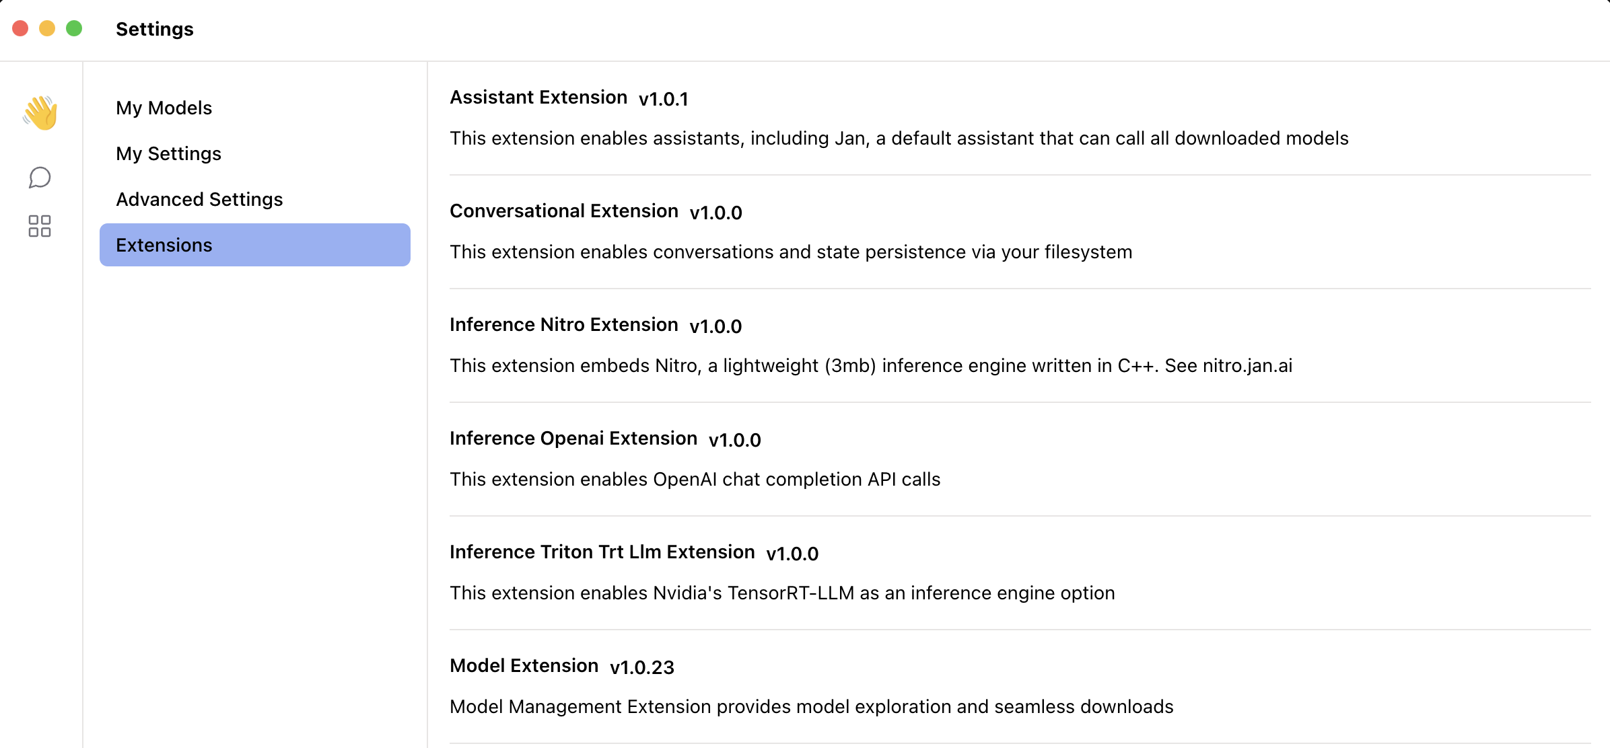Open the My Models settings section

164,108
